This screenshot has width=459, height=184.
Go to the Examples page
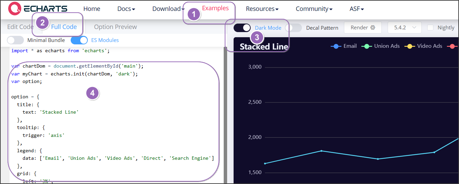(215, 8)
